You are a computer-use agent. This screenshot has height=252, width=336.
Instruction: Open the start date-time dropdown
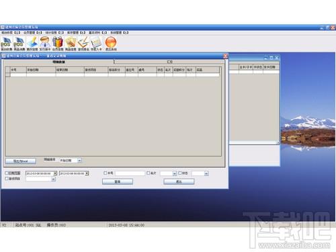click(x=55, y=173)
